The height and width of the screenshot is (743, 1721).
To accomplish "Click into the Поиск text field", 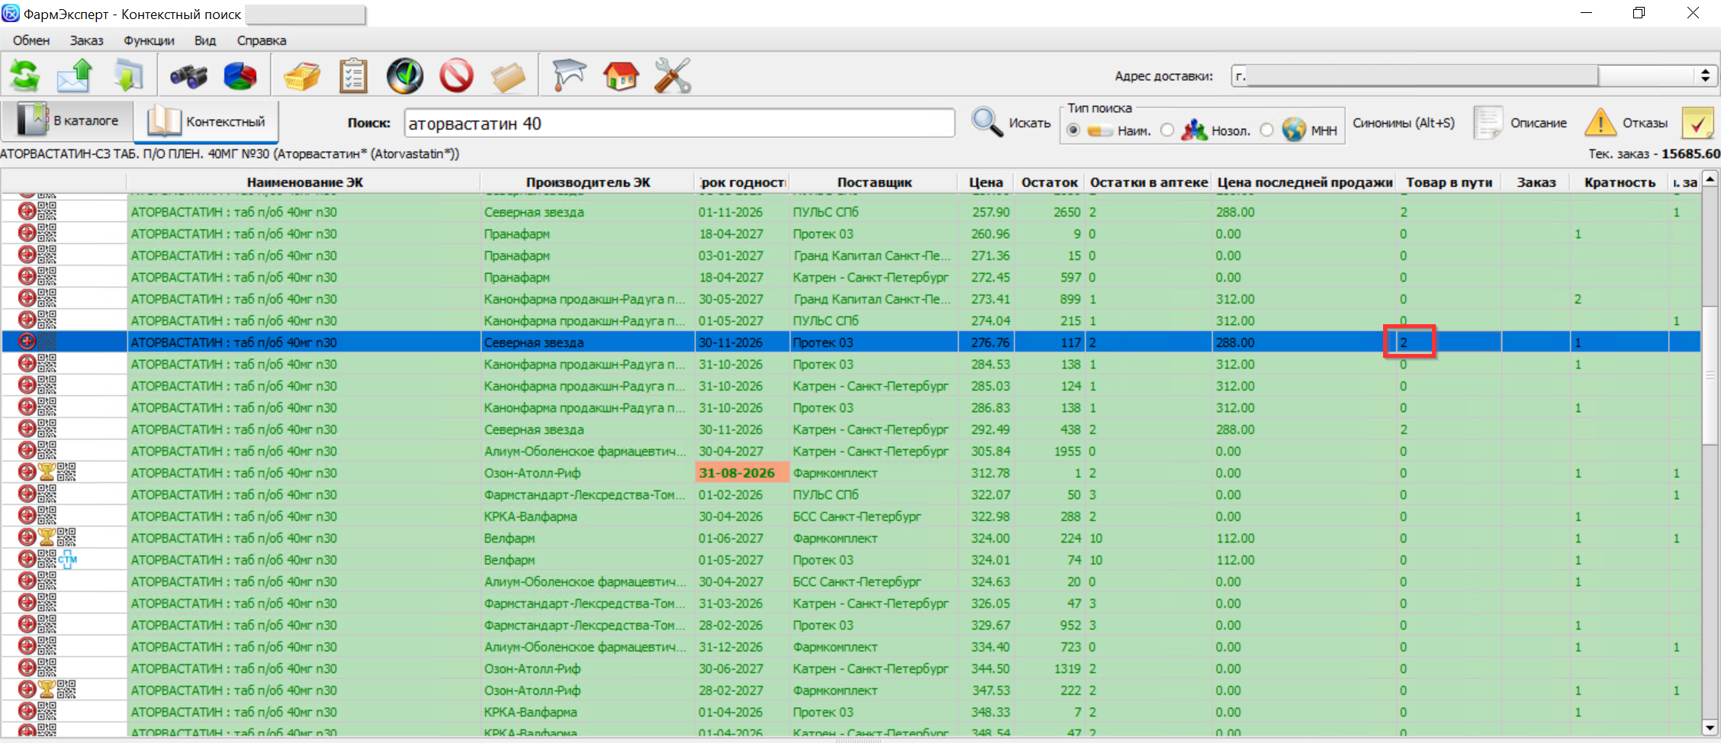I will coord(679,124).
